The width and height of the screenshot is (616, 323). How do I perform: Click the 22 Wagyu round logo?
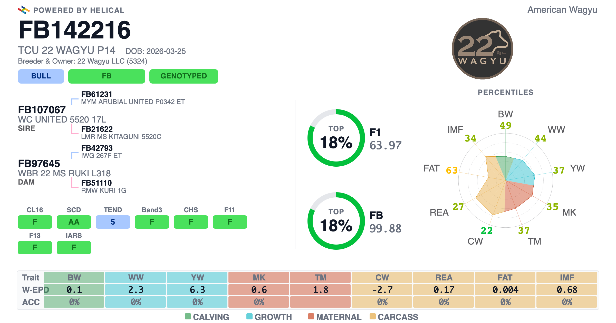click(x=483, y=49)
